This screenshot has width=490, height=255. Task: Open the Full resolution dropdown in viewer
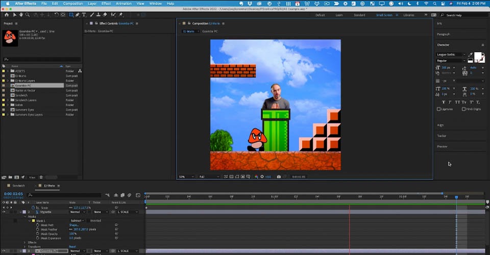click(x=209, y=176)
